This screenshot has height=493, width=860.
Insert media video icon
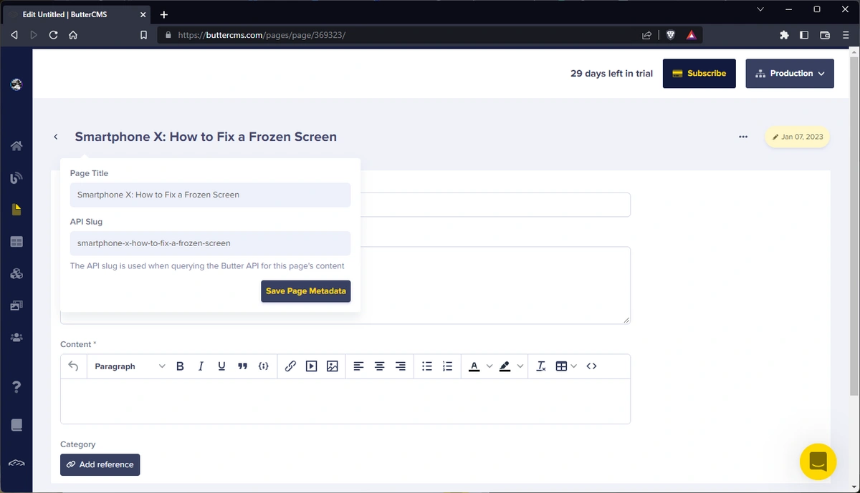[311, 366]
